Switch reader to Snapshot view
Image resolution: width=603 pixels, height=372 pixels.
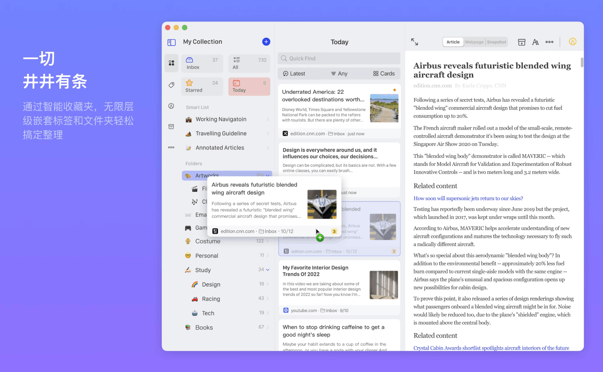click(x=496, y=42)
